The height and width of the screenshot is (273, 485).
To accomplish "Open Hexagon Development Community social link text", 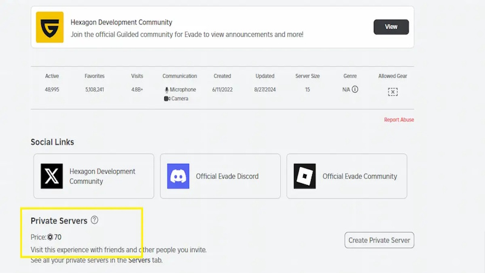I will click(102, 176).
